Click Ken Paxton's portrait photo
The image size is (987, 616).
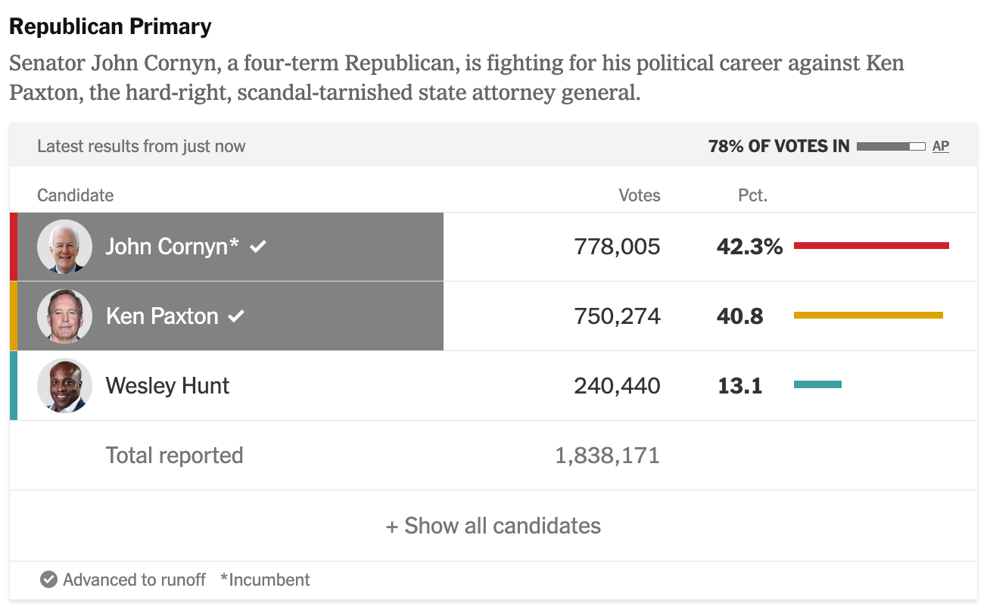click(65, 316)
